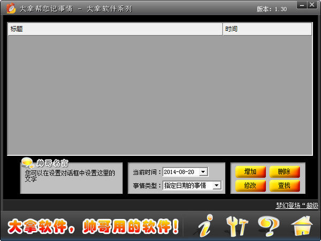This screenshot has width=321, height=241.
Task: Click the alarm clock app icon in title bar
Action: (11, 8)
